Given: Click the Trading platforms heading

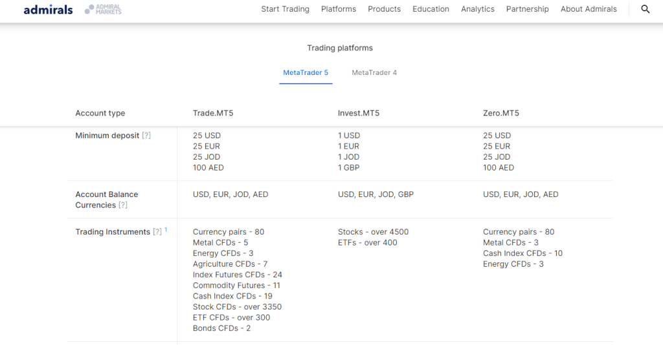Looking at the screenshot, I should [x=340, y=48].
